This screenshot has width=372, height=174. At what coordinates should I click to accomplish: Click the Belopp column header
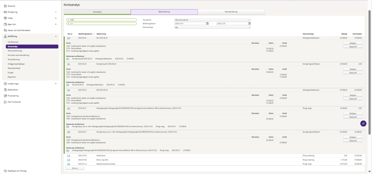pyautogui.click(x=344, y=34)
